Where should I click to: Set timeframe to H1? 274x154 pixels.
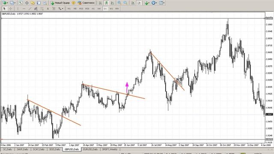pyautogui.click(x=93, y=9)
